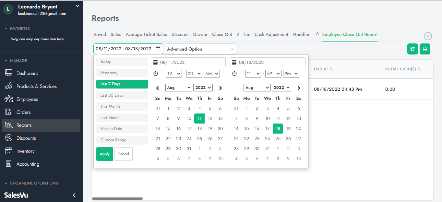Choose the Custom Range preset option
The image size is (442, 202).
(x=122, y=140)
